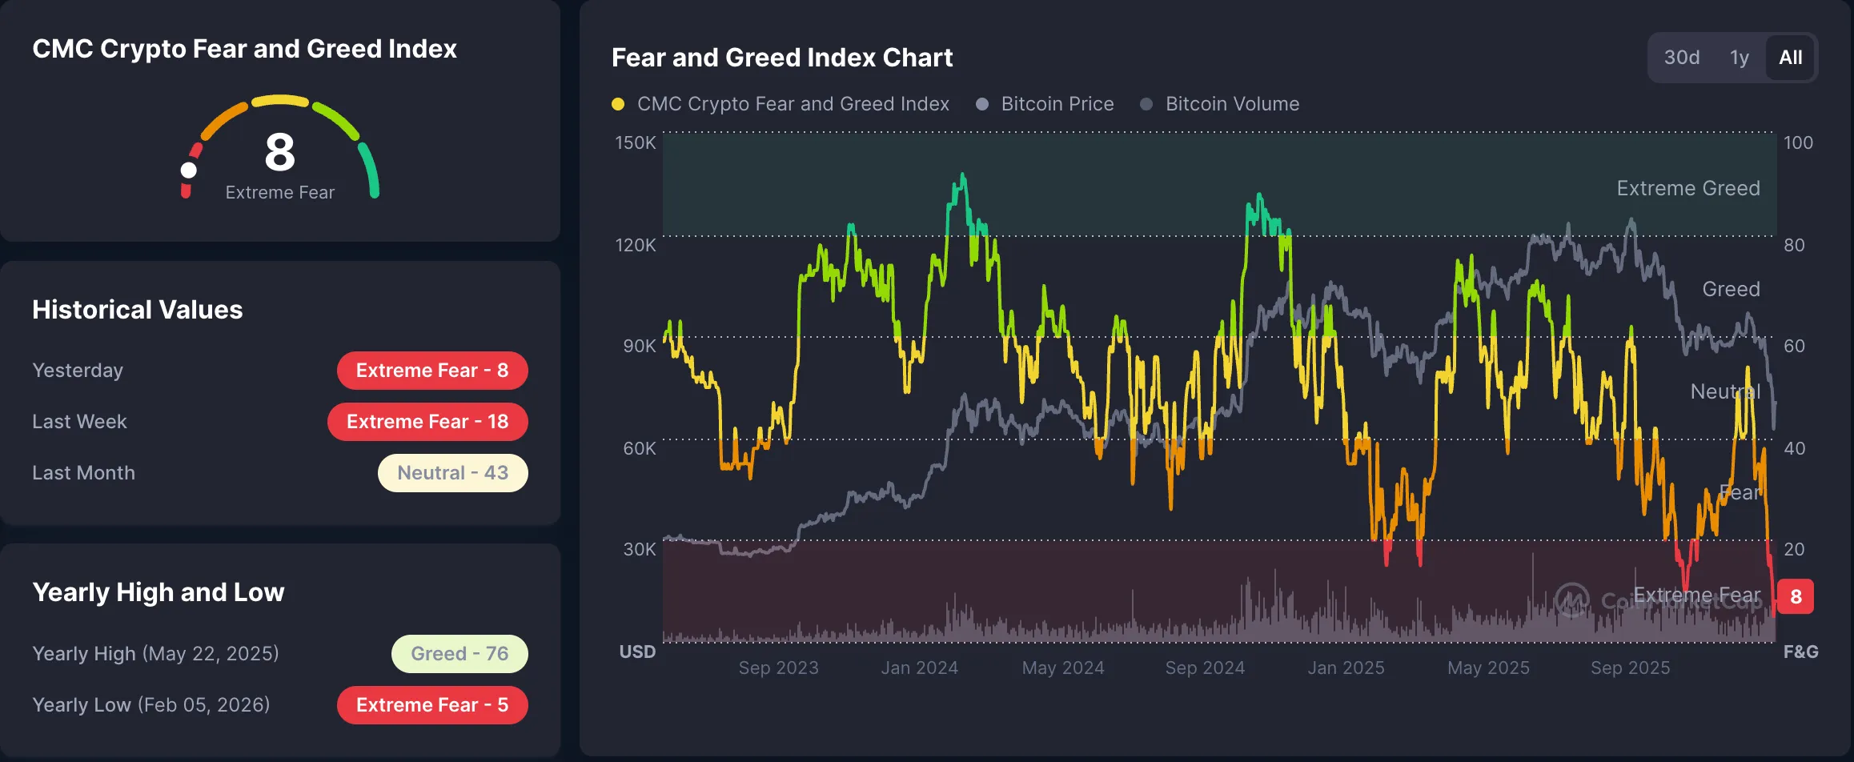Select the All time range
This screenshot has height=762, width=1854.
pos(1791,57)
